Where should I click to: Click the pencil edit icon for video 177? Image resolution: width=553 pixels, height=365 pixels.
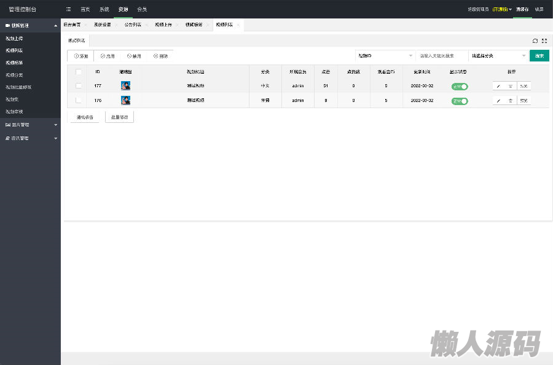pyautogui.click(x=498, y=86)
